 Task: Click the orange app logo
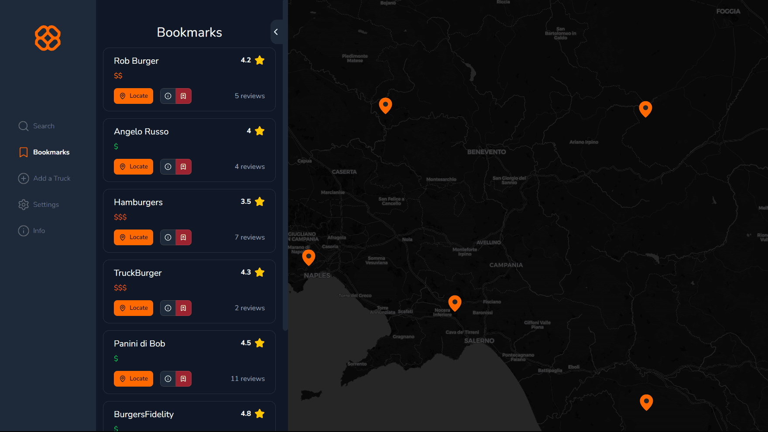coord(48,38)
